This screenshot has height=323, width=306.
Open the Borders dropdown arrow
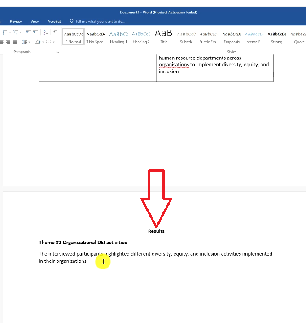click(x=54, y=42)
